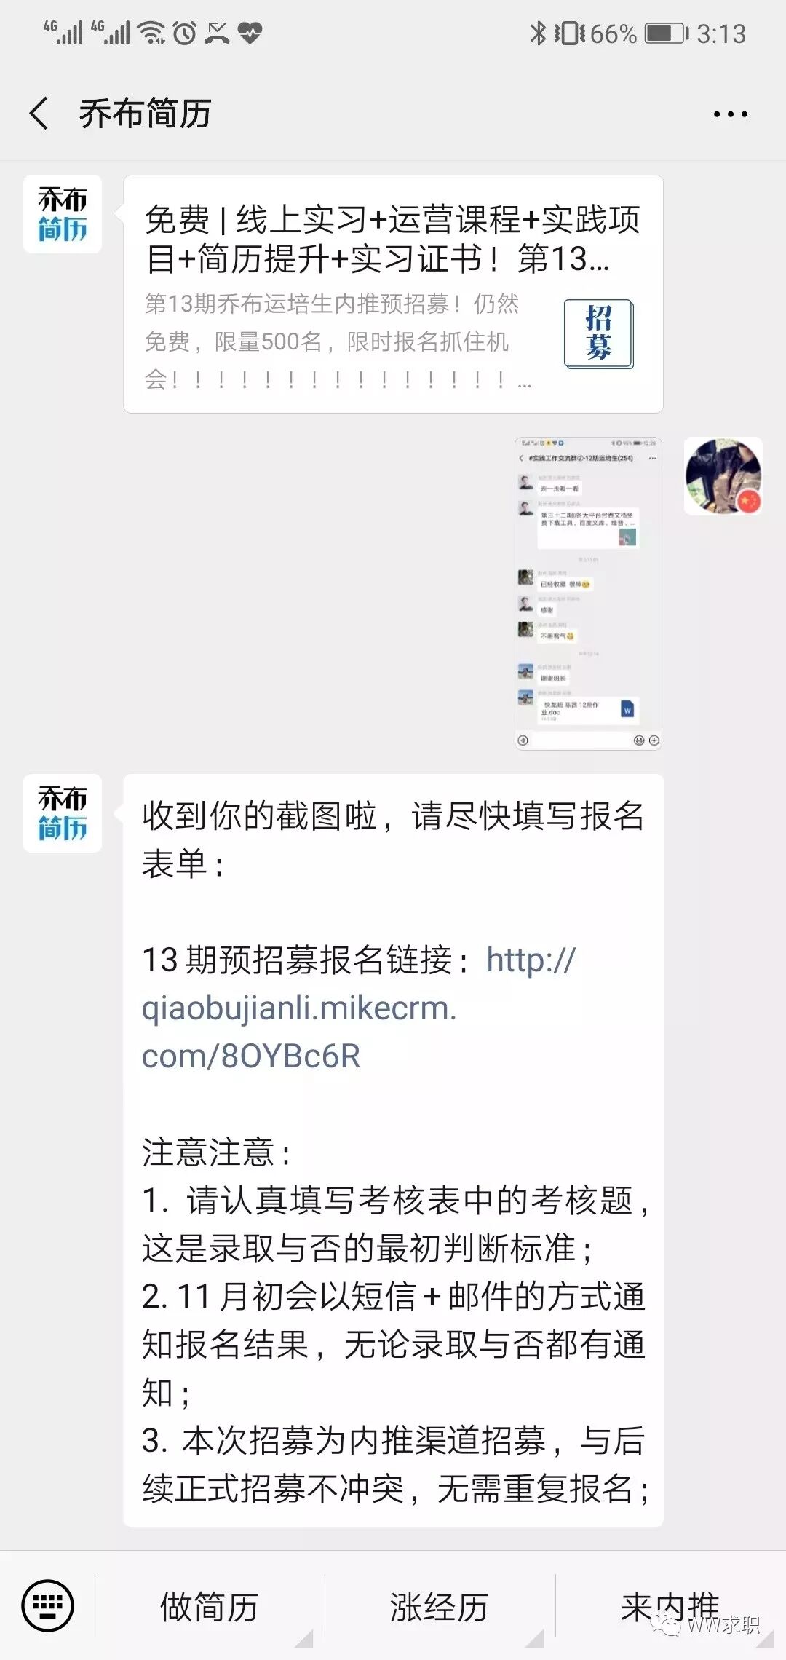The image size is (786, 1660).
Task: Tap the 收到你的截图啦 message bubble
Action: (393, 1150)
